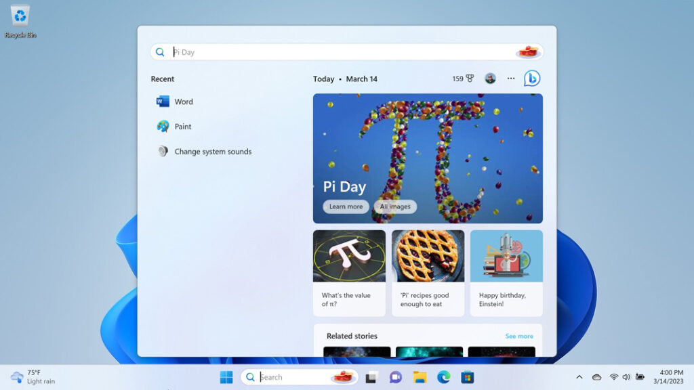Open Word from the Recent list

[176, 102]
